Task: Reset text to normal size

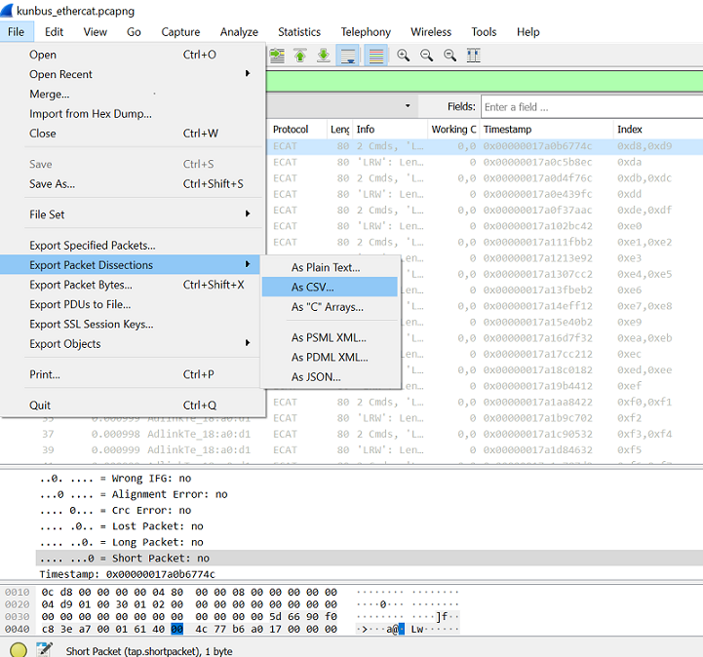Action: pyautogui.click(x=449, y=56)
